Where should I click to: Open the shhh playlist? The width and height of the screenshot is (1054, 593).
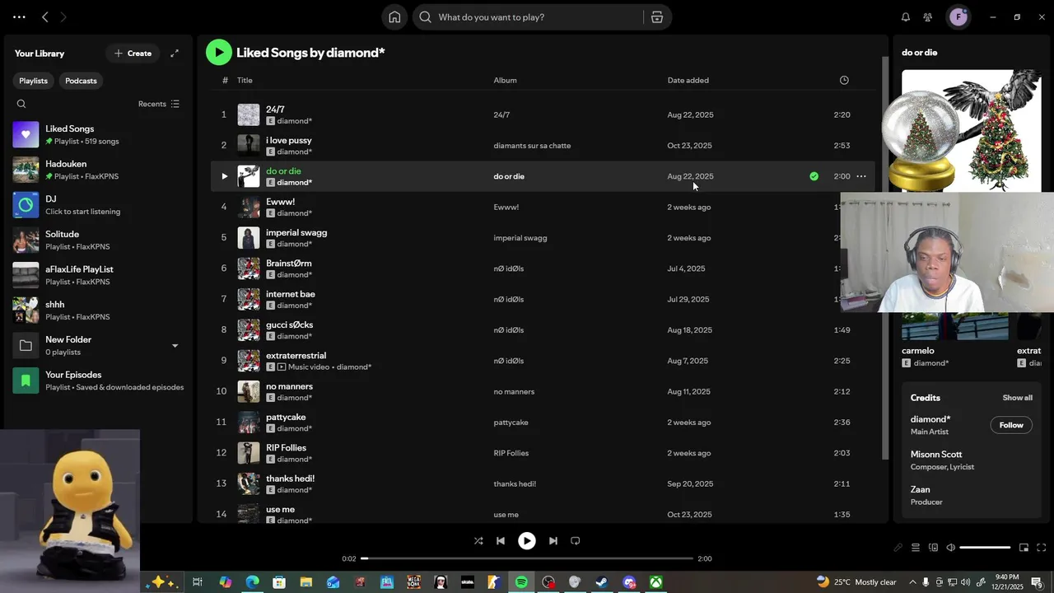tap(99, 311)
